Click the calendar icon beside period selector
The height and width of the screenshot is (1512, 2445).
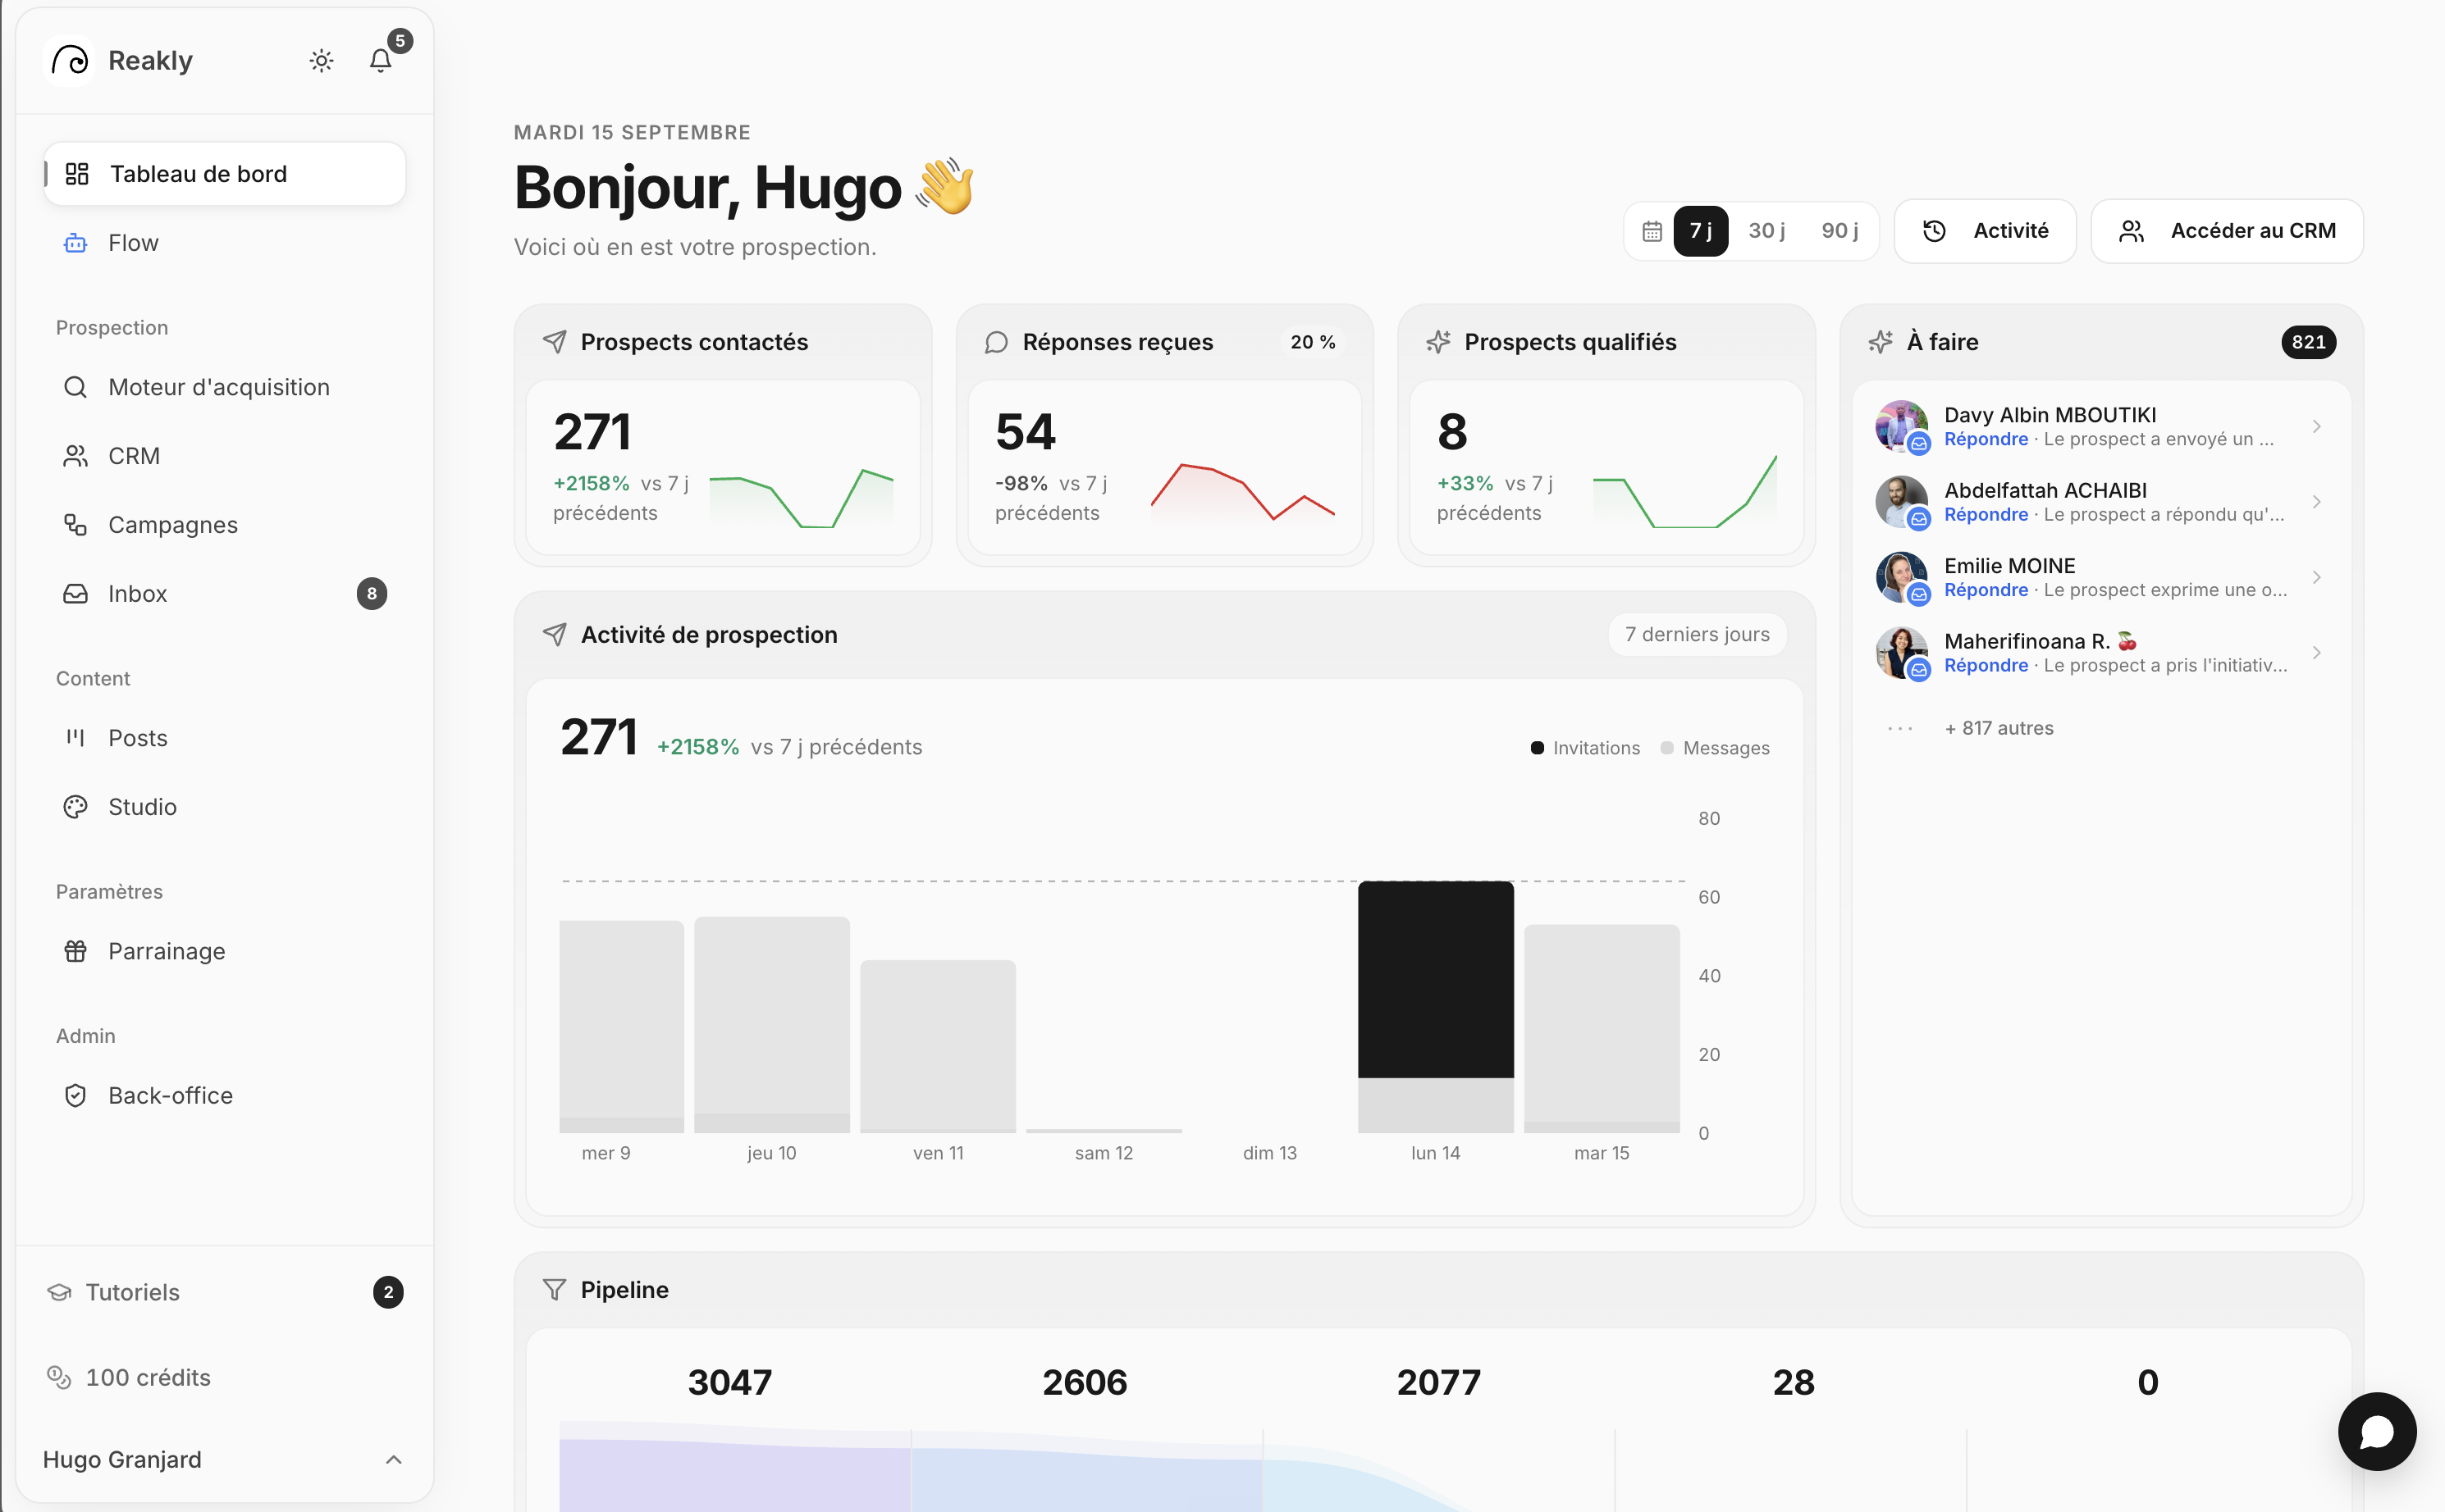coord(1652,231)
